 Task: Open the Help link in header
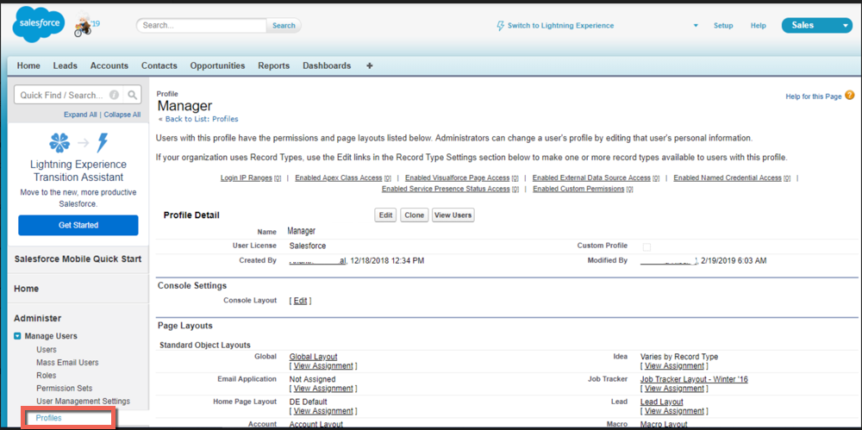tap(758, 26)
